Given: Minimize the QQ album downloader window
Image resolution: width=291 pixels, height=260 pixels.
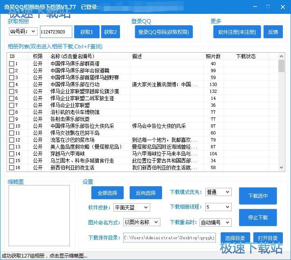Looking at the screenshot, I should pos(255,7).
